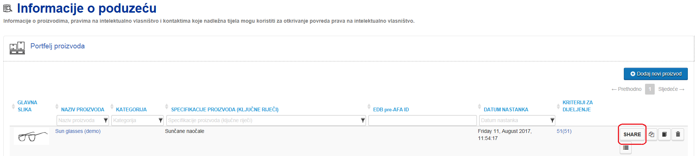This screenshot has height=156, width=696.
Task: Open the 51(51) sharing criteria link
Action: tap(564, 131)
